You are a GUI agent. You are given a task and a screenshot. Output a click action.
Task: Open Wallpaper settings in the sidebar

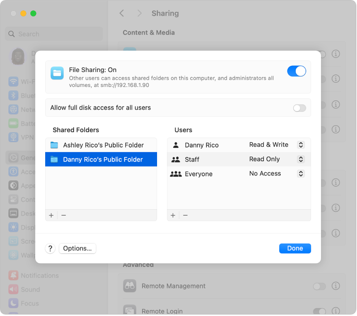coord(21,255)
